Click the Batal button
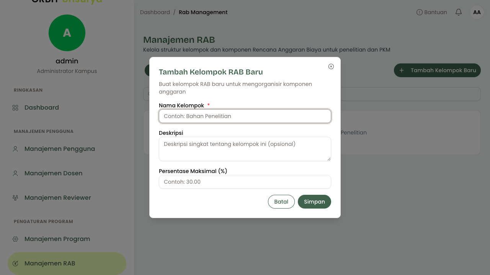 pyautogui.click(x=281, y=202)
